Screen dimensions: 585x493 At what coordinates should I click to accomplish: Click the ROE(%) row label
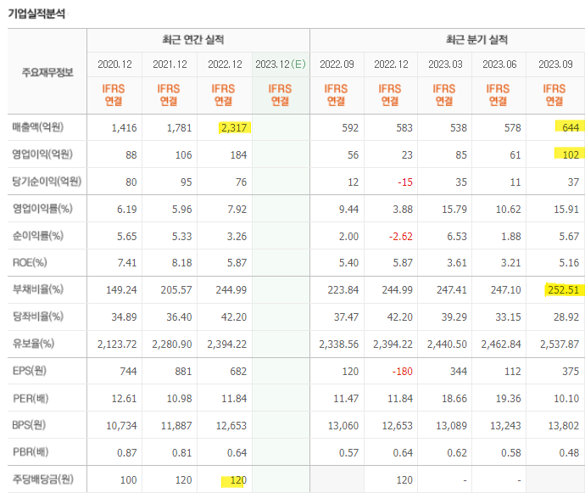pos(30,262)
